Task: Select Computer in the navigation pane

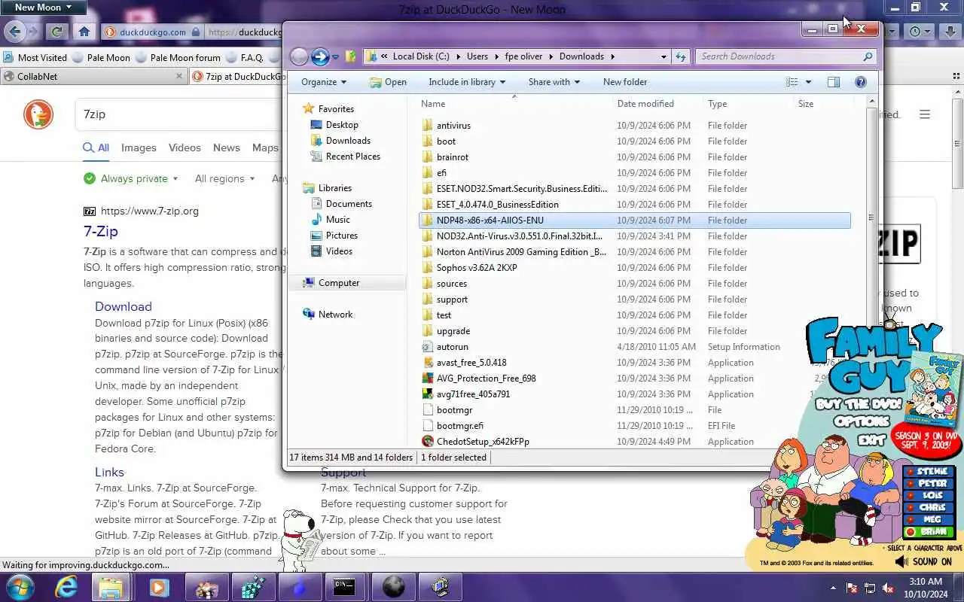Action: coord(339,283)
